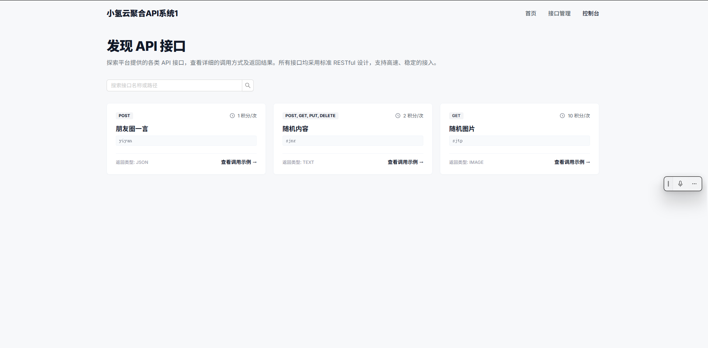708x348 pixels.
Task: Open the ellipsis menu in floating widget
Action: coord(695,183)
